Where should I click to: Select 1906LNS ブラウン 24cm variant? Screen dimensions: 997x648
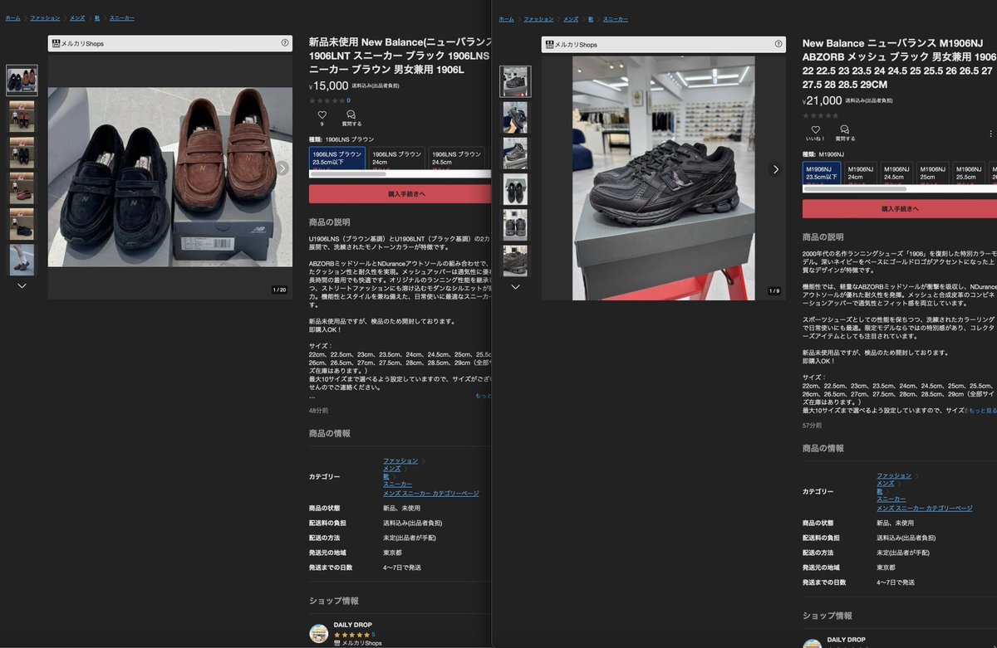397,158
